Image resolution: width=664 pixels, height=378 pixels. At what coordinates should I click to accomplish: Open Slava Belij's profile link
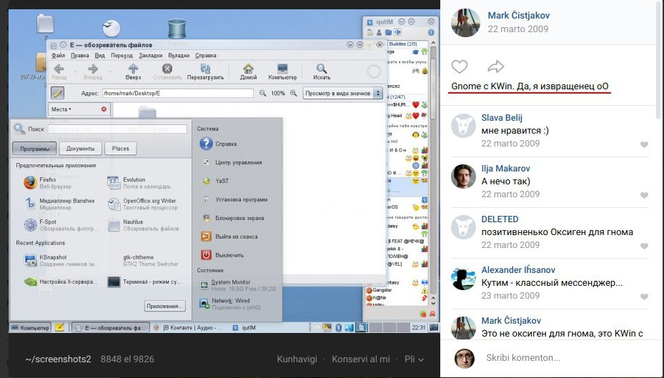[502, 118]
